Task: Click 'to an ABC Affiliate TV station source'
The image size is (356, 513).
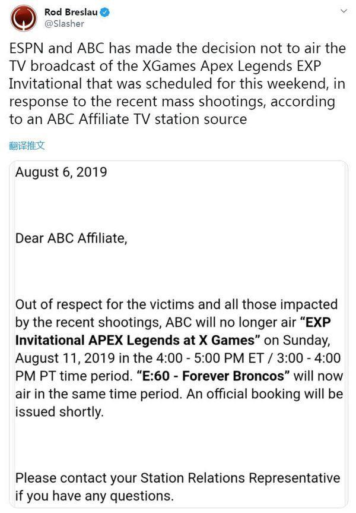Action: (128, 119)
